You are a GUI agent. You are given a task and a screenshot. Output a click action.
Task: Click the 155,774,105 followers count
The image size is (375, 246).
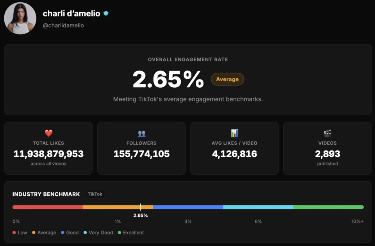(x=141, y=154)
